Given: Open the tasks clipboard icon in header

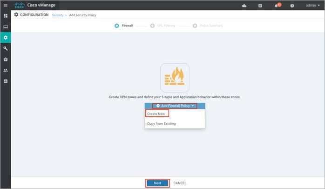Looking at the screenshot, I should click(260, 6).
